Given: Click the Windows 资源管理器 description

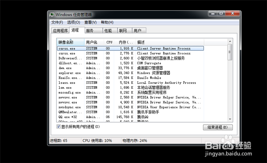Looking at the screenshot, I should click(x=154, y=73).
